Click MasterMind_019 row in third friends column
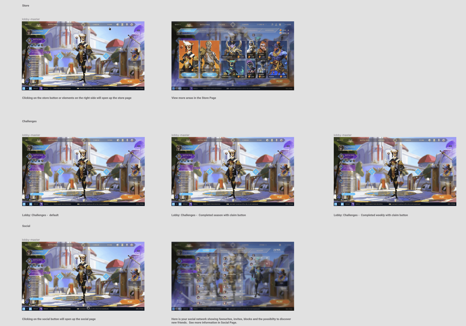This screenshot has width=466, height=326. [x=259, y=258]
